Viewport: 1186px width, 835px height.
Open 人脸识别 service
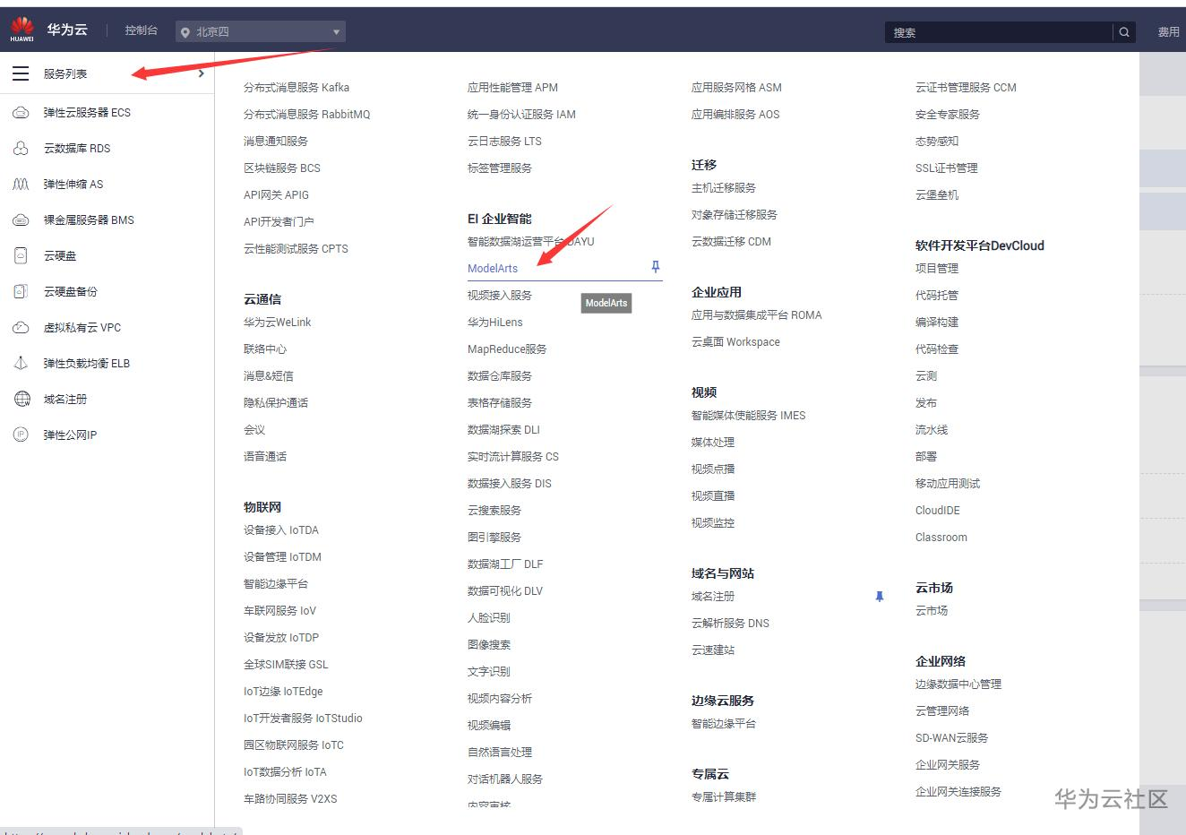(x=489, y=617)
